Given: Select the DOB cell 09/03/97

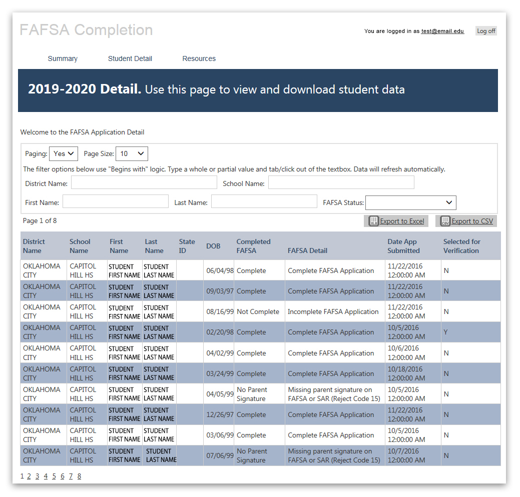Looking at the screenshot, I should click(x=220, y=291).
